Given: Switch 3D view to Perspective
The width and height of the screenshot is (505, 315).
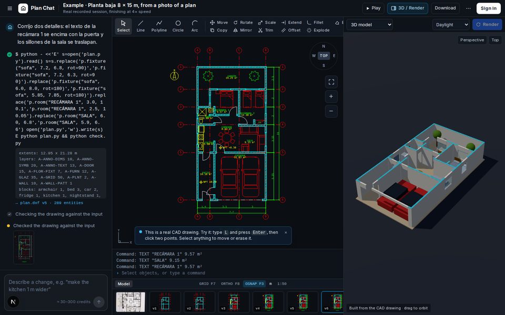Looking at the screenshot, I should point(472,40).
